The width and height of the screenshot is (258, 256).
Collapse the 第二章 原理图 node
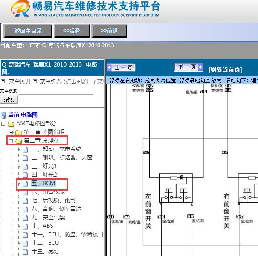click(11, 141)
